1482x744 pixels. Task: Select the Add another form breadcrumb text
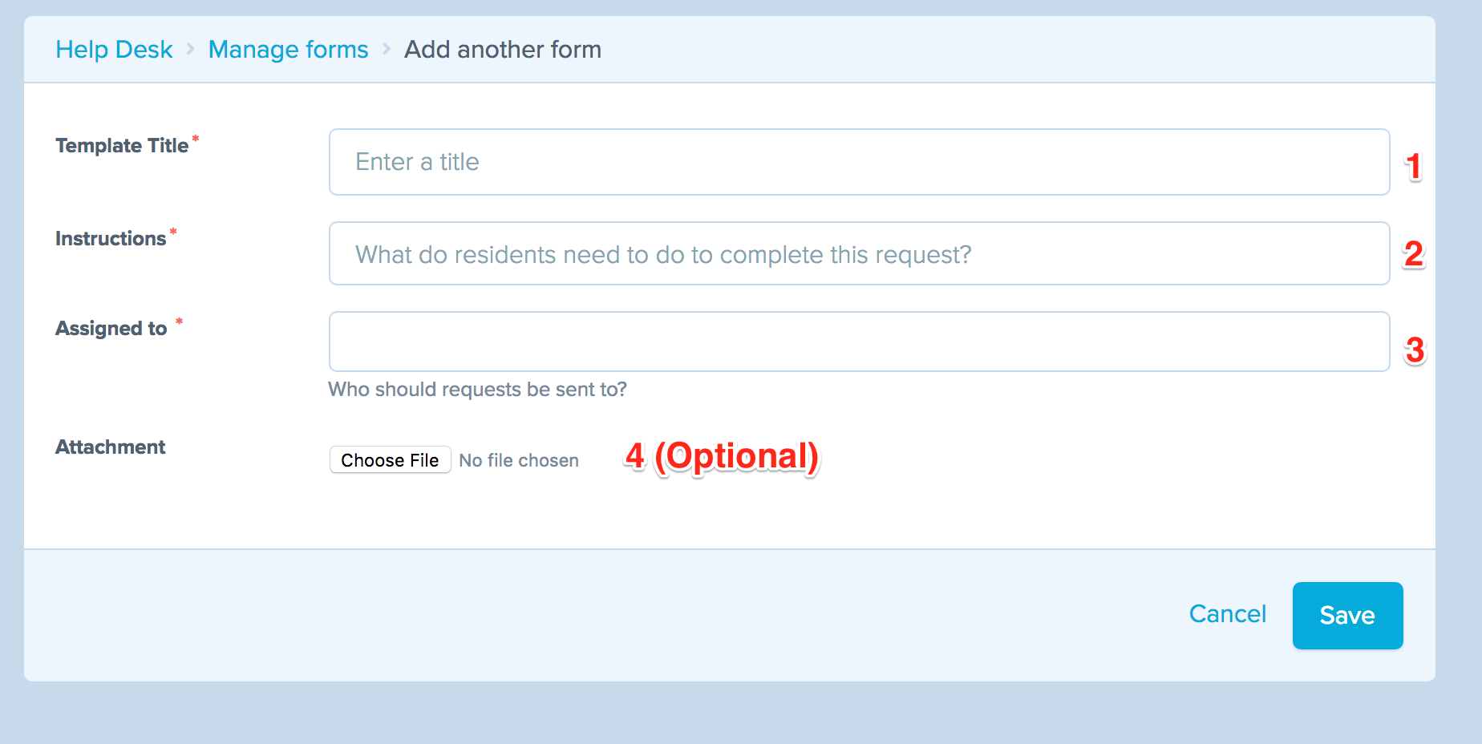tap(503, 50)
